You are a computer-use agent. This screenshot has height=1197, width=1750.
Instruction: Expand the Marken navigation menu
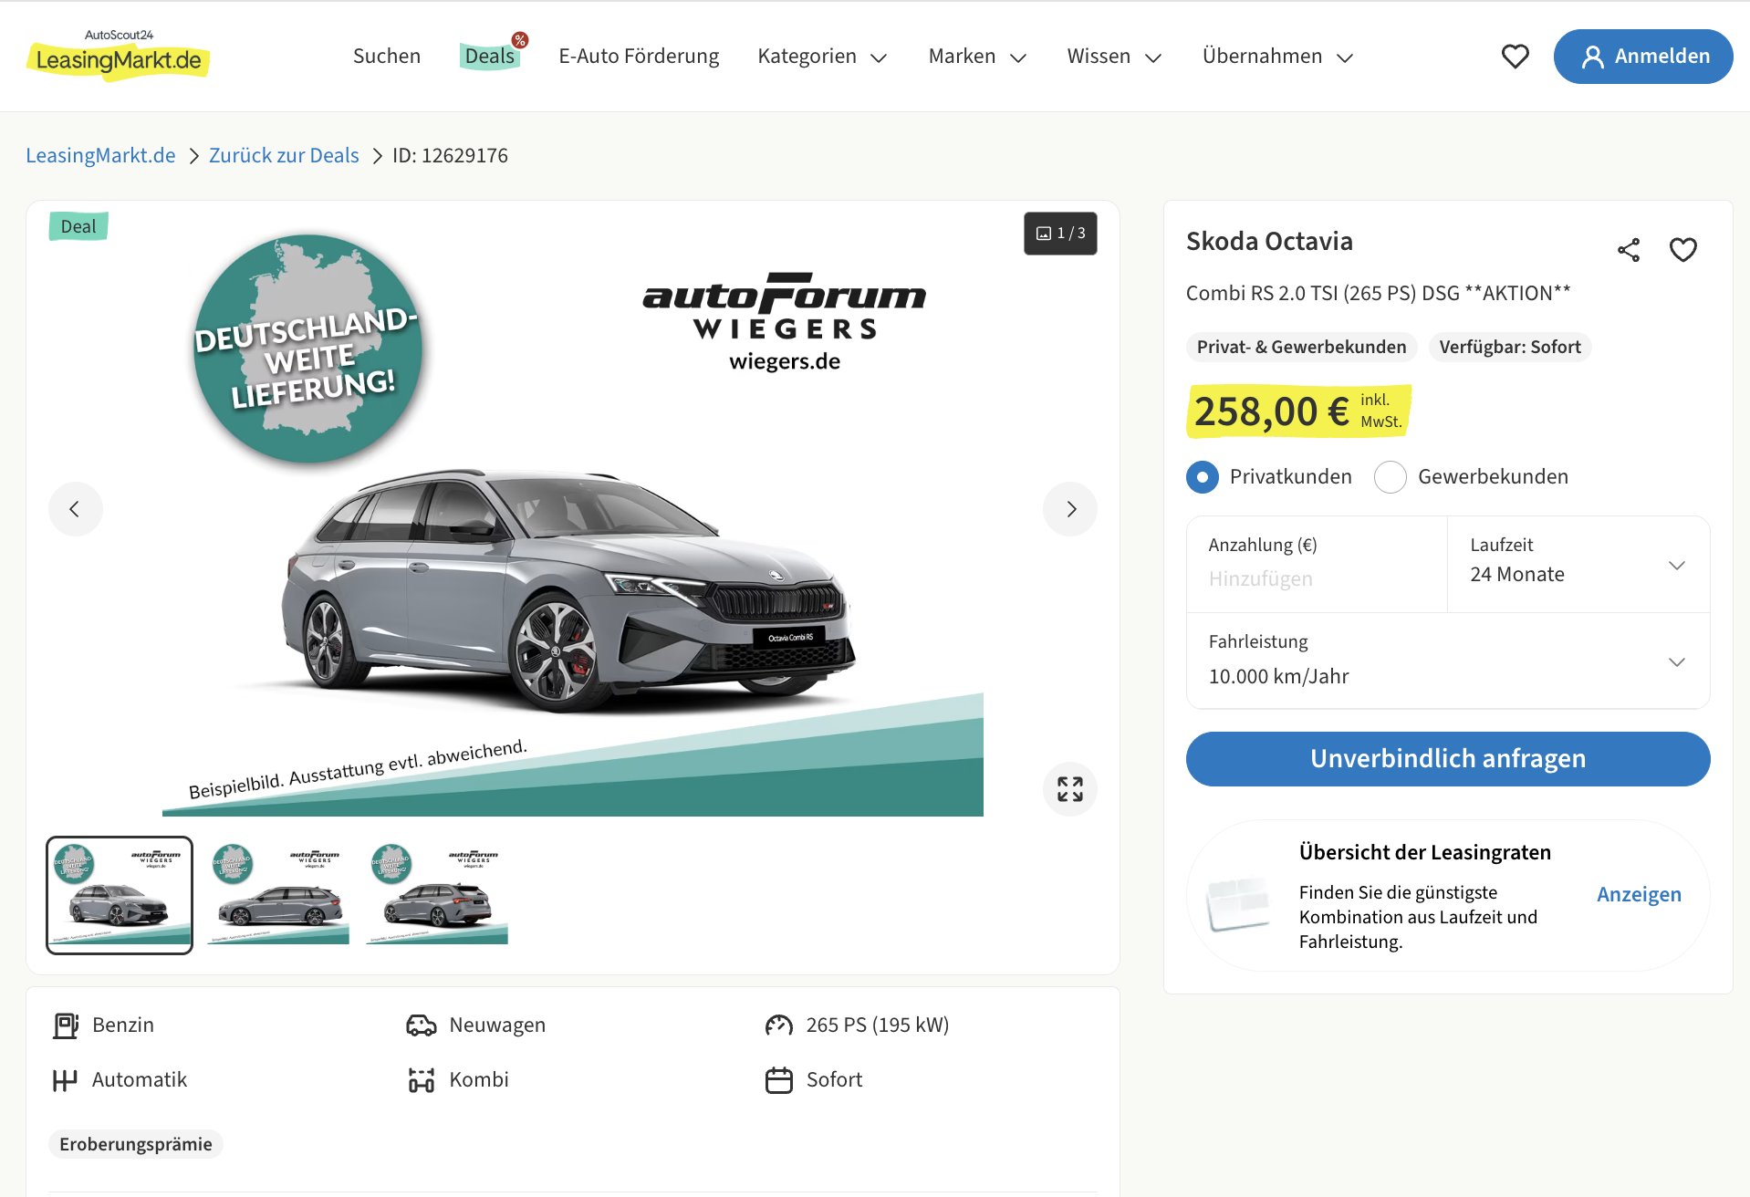coord(976,57)
